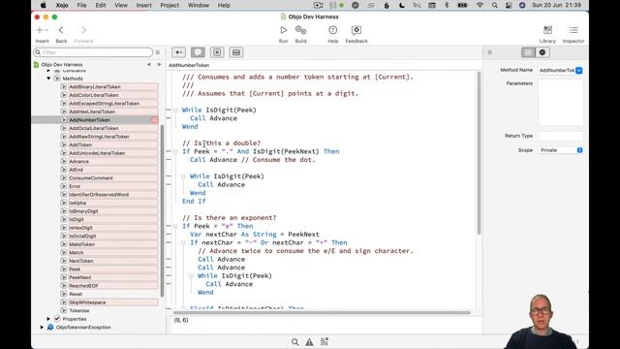Click the navigator right arrow icon
Viewport: 620px width, 349px height.
click(159, 65)
